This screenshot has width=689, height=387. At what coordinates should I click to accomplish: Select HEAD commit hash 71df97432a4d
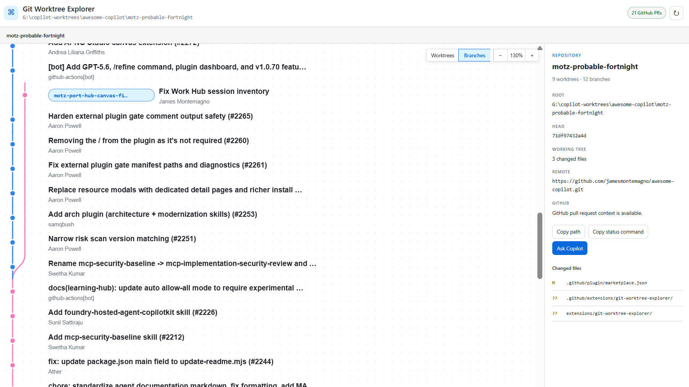[569, 135]
